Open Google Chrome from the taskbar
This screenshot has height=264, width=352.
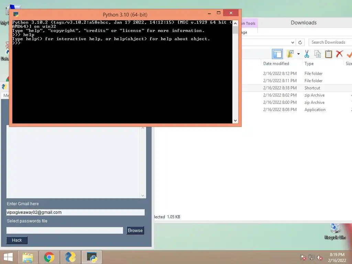click(49, 257)
